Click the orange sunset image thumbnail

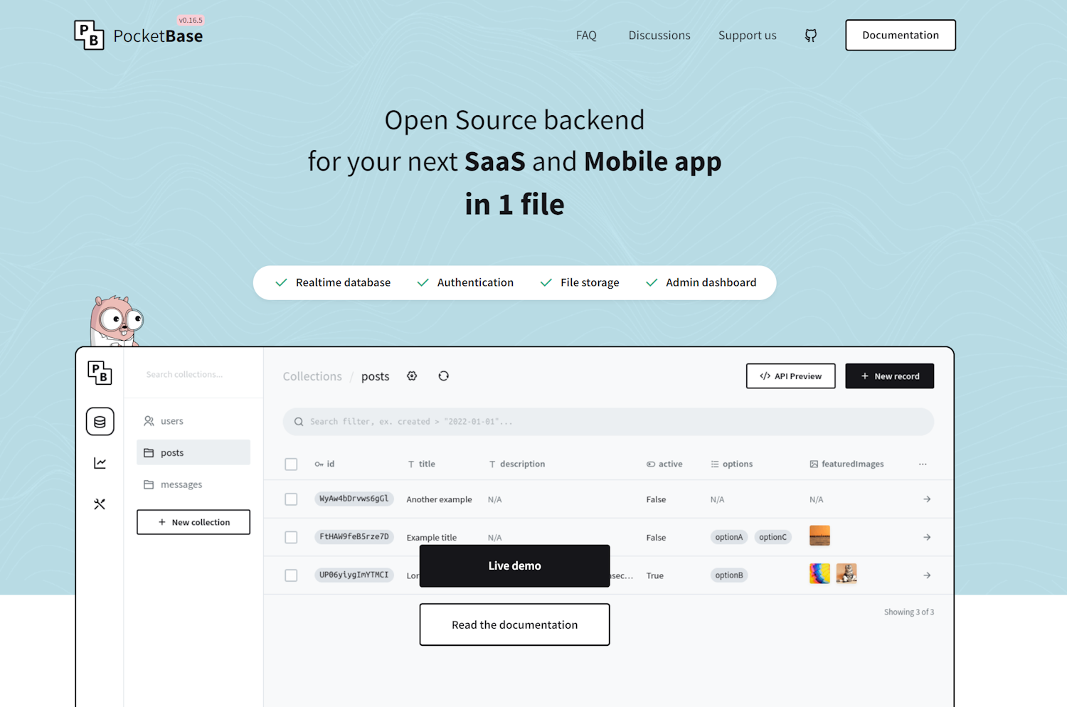[819, 536]
